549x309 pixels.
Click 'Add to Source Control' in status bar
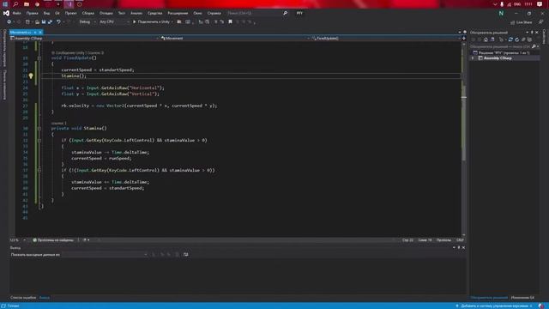(x=494, y=306)
